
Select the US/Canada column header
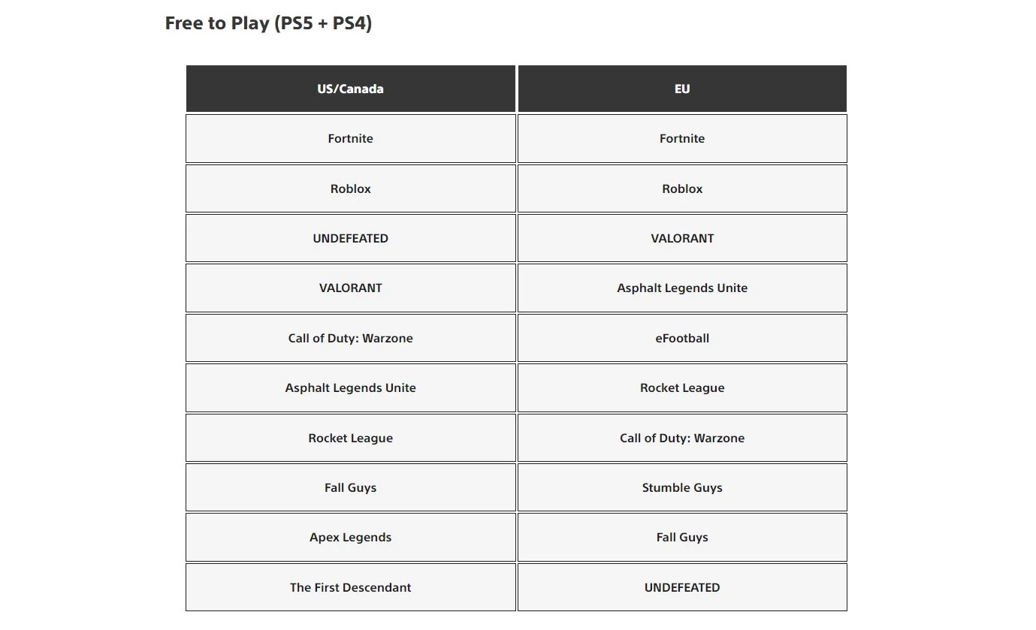[x=350, y=89]
